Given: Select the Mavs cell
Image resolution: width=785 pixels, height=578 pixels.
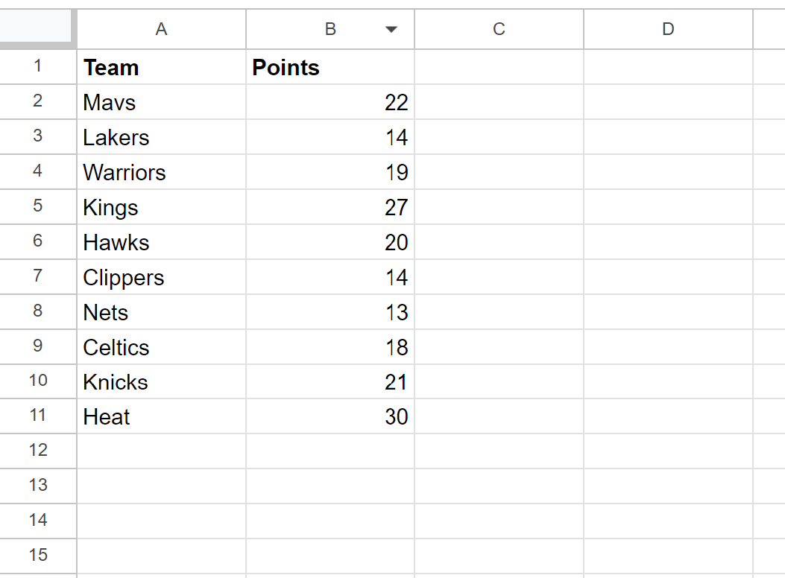Looking at the screenshot, I should pyautogui.click(x=161, y=102).
